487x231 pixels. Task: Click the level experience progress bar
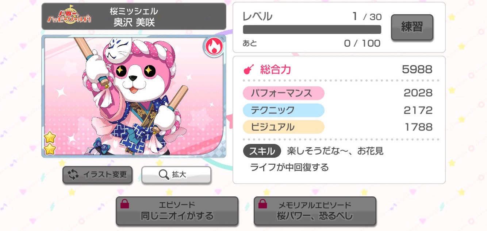tap(312, 30)
